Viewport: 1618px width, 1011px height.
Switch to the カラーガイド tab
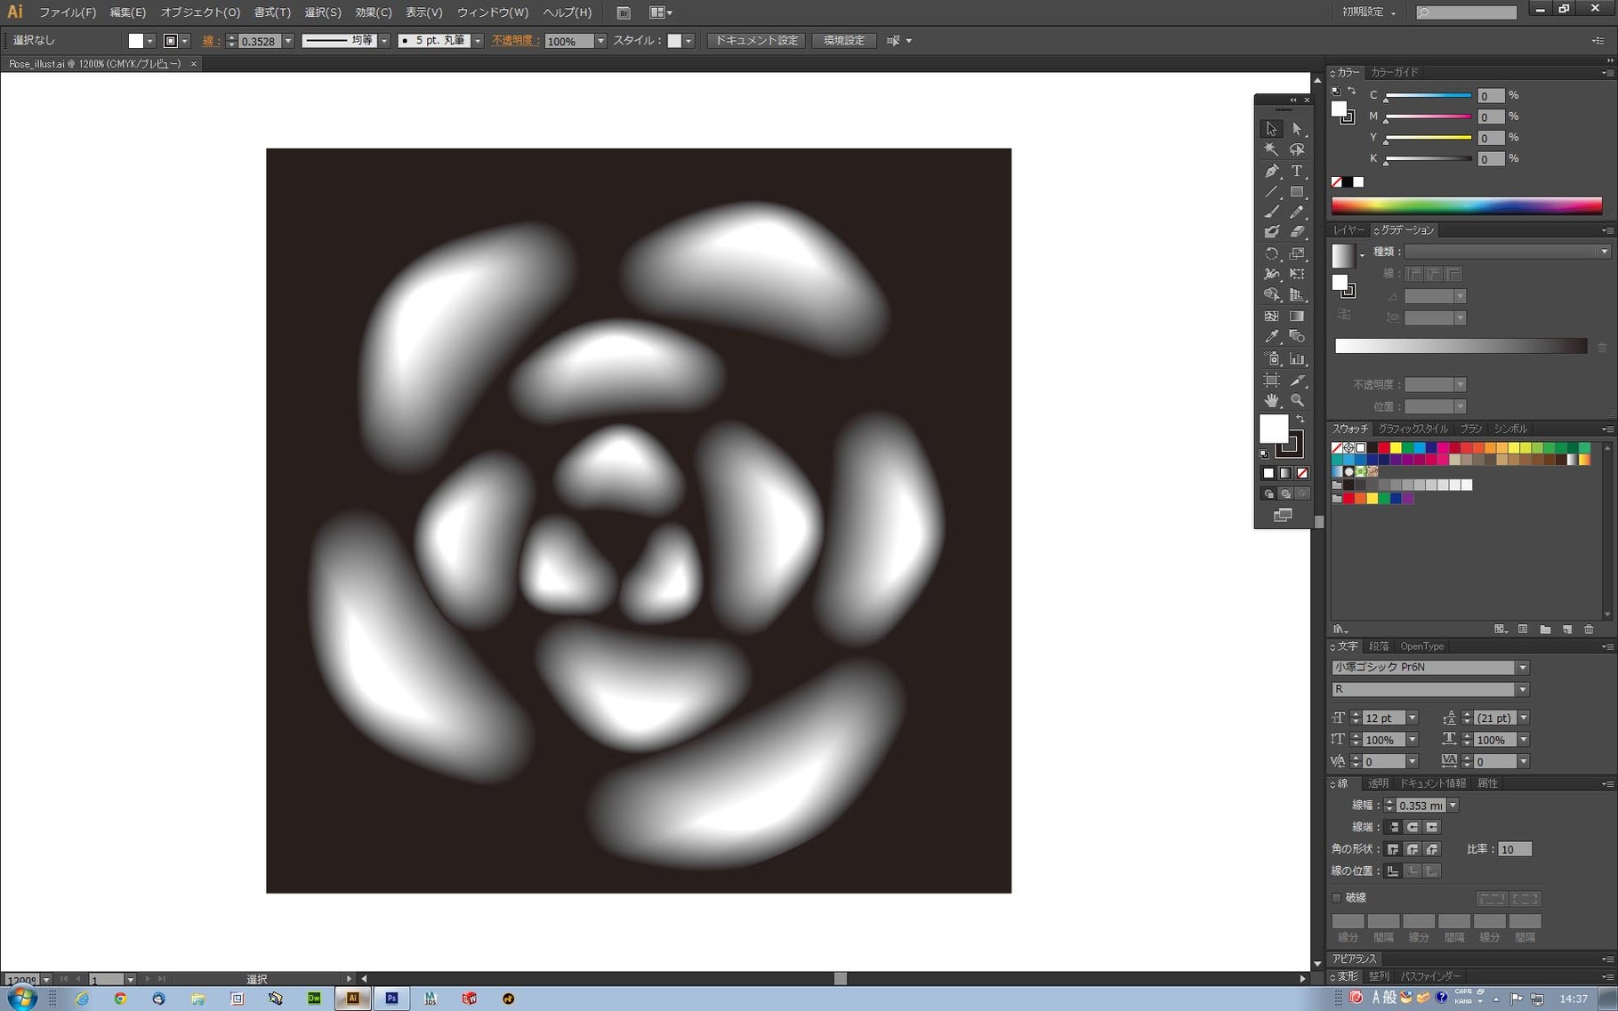tap(1394, 72)
